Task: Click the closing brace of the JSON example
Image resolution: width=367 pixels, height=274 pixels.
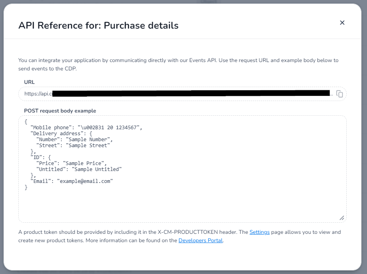Action: click(x=26, y=187)
